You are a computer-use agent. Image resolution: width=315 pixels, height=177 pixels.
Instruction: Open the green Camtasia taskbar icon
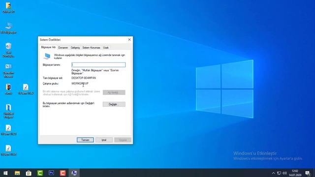(40, 173)
